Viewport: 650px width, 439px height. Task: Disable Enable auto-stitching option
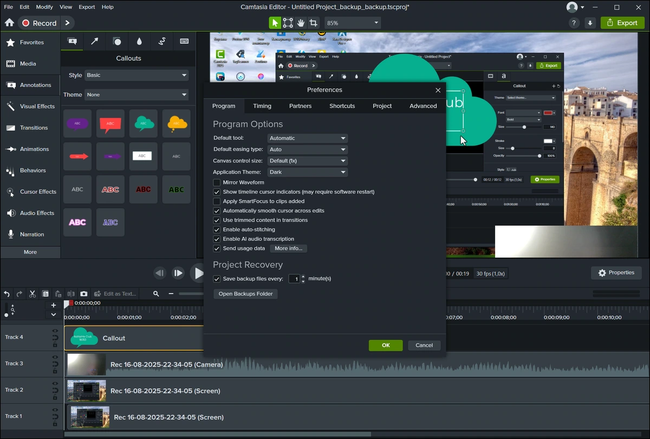[x=217, y=230]
